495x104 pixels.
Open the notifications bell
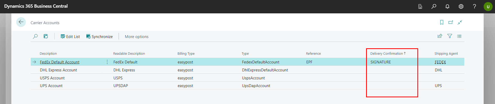tap(447, 6)
